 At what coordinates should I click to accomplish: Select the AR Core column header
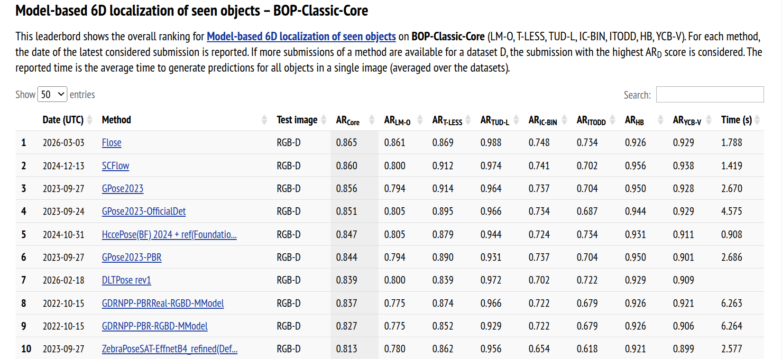[348, 120]
